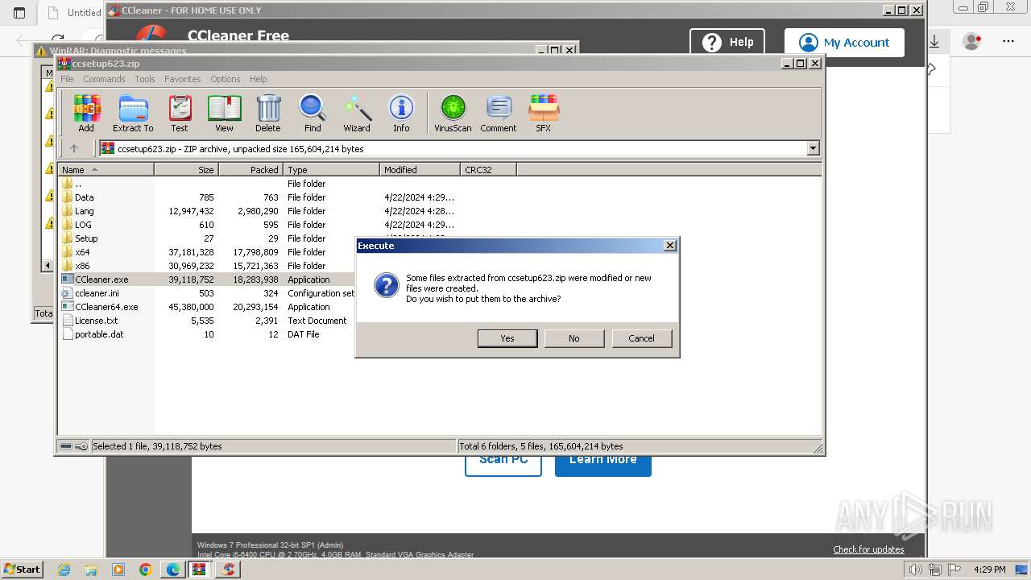Viewport: 1031px width, 580px height.
Task: Open the Tools menu
Action: pyautogui.click(x=145, y=79)
